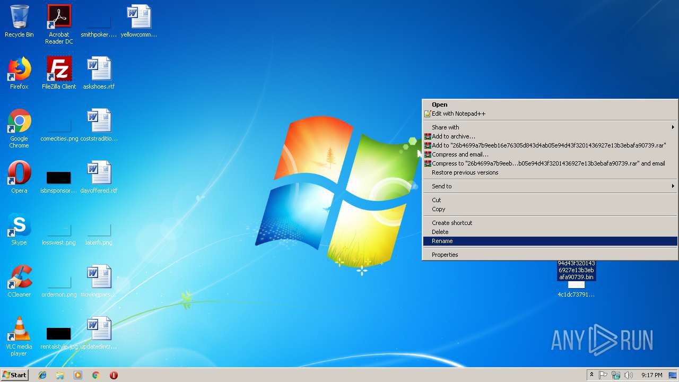Select isbnsponsor image file icon

click(x=59, y=182)
